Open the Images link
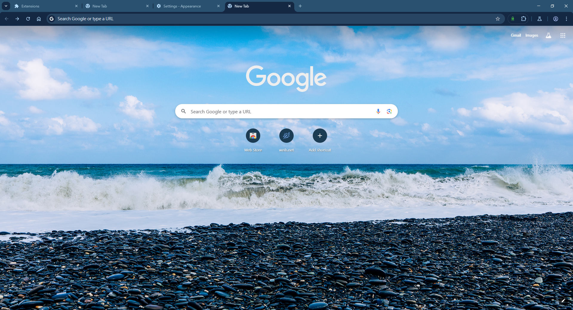573x310 pixels. point(532,35)
